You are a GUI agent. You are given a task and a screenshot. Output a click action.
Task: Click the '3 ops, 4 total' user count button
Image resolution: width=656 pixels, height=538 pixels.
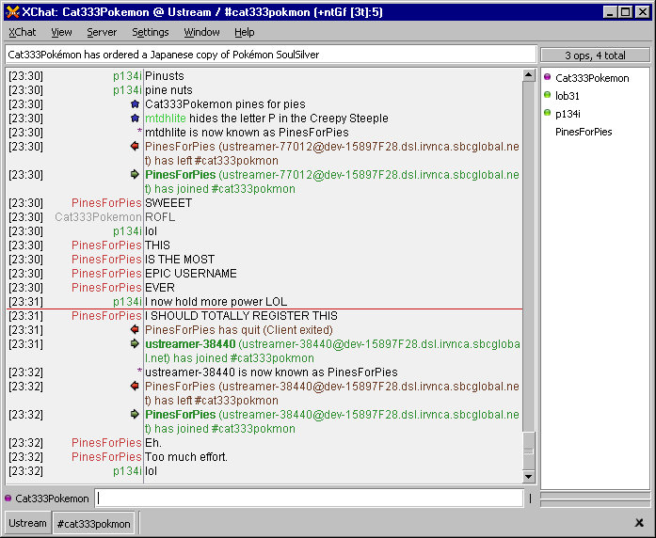(x=595, y=55)
